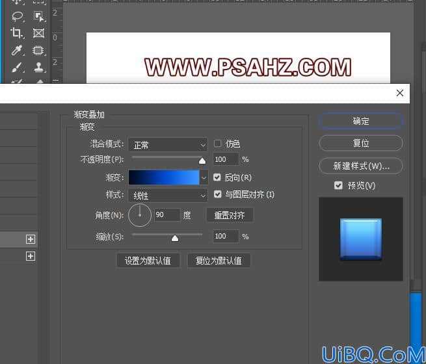Screen dimensions: 426x364
Task: Select the Crop tool
Action: [x=17, y=33]
